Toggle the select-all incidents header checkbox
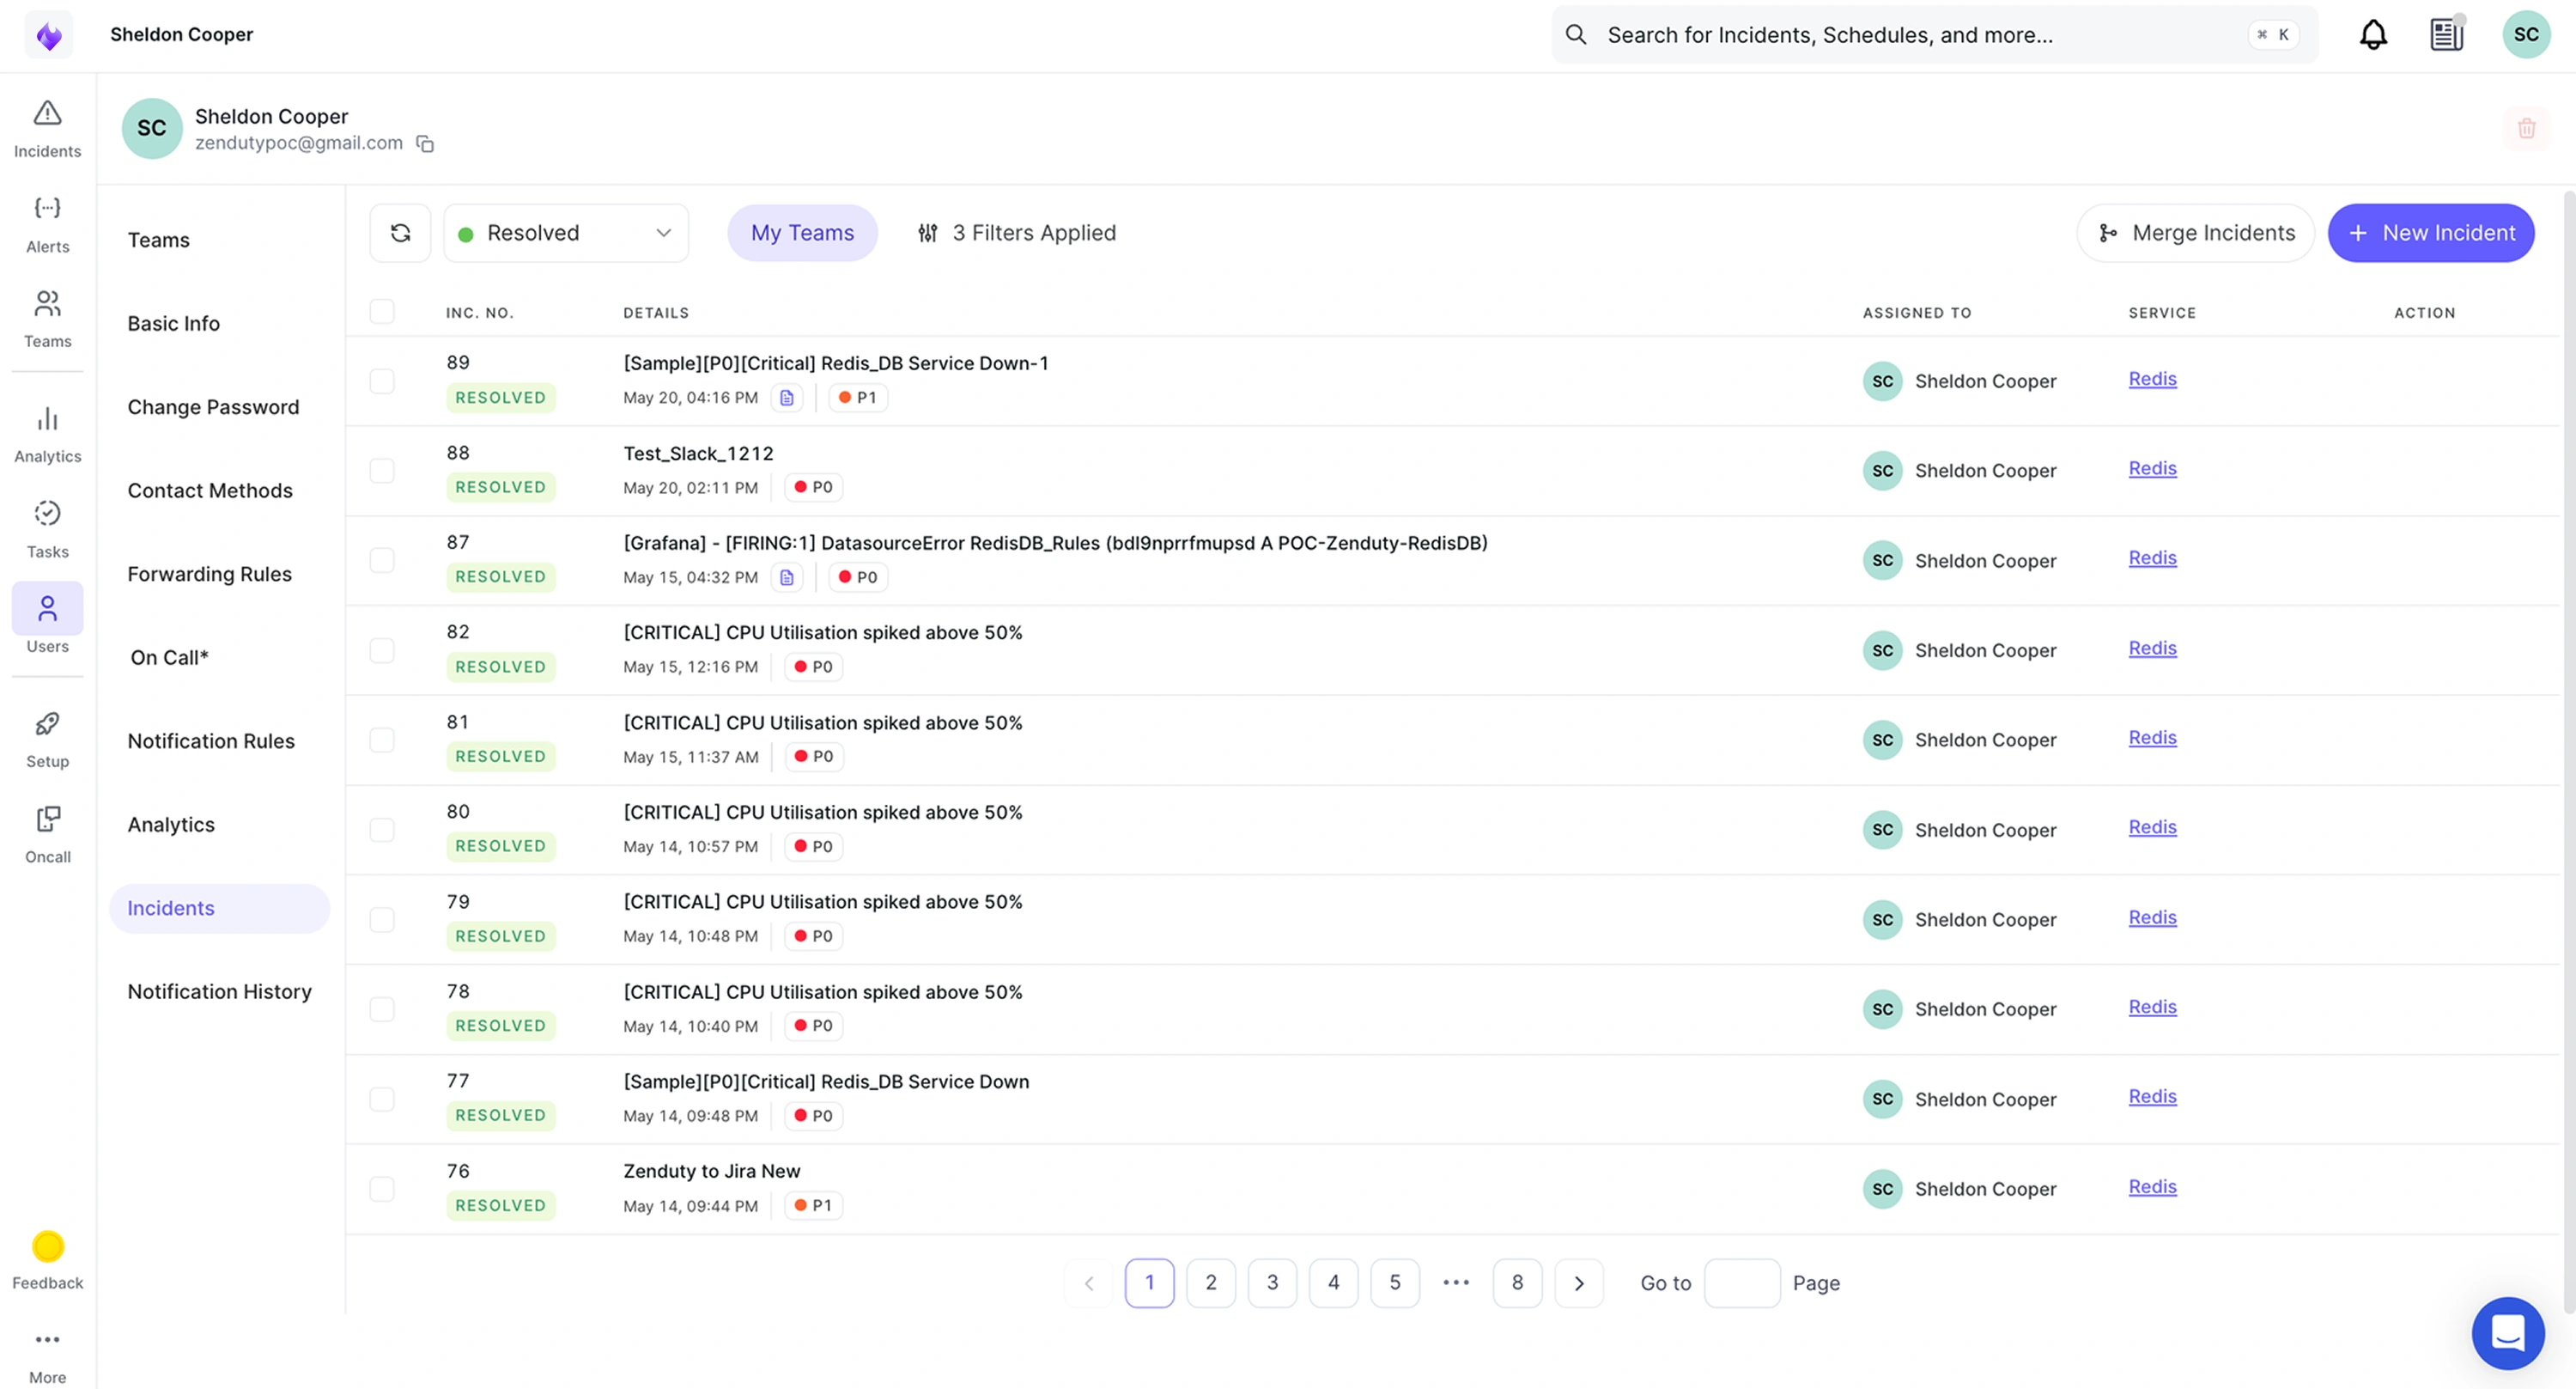 tap(382, 312)
